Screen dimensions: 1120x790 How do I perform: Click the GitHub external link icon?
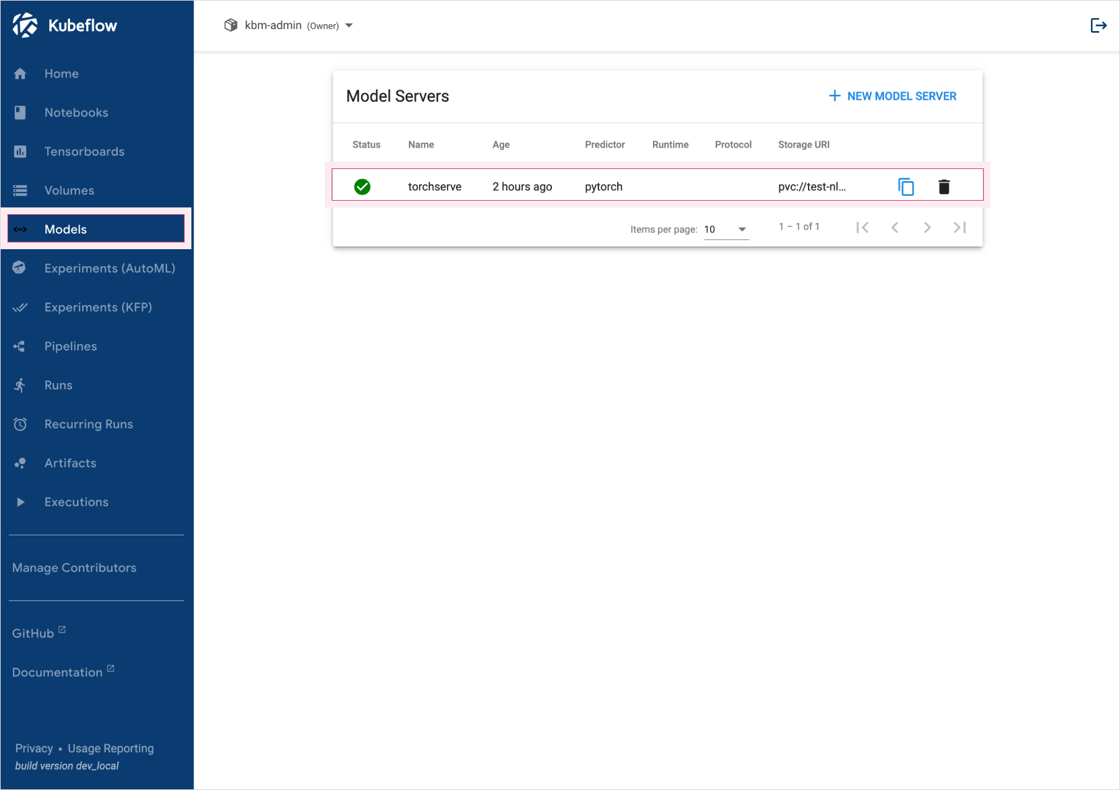point(62,630)
